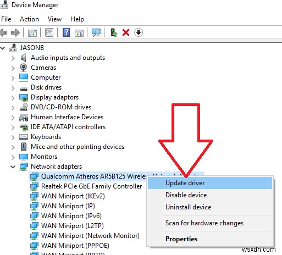Select WAN Miniport (Network Monitor)
Image resolution: width=282 pixels, height=255 pixels.
coord(90,236)
